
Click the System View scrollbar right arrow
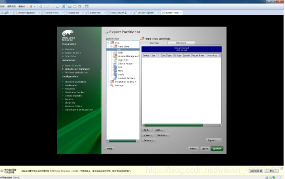tap(138, 141)
